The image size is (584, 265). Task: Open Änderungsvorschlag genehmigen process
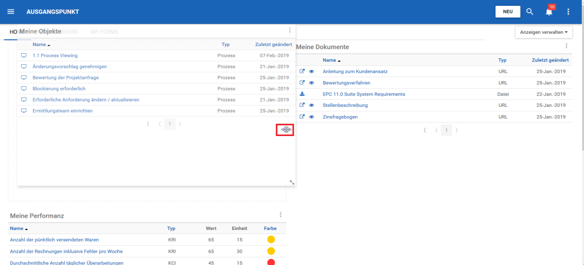(69, 67)
